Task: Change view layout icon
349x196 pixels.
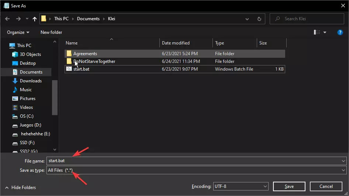Action: coord(317,32)
